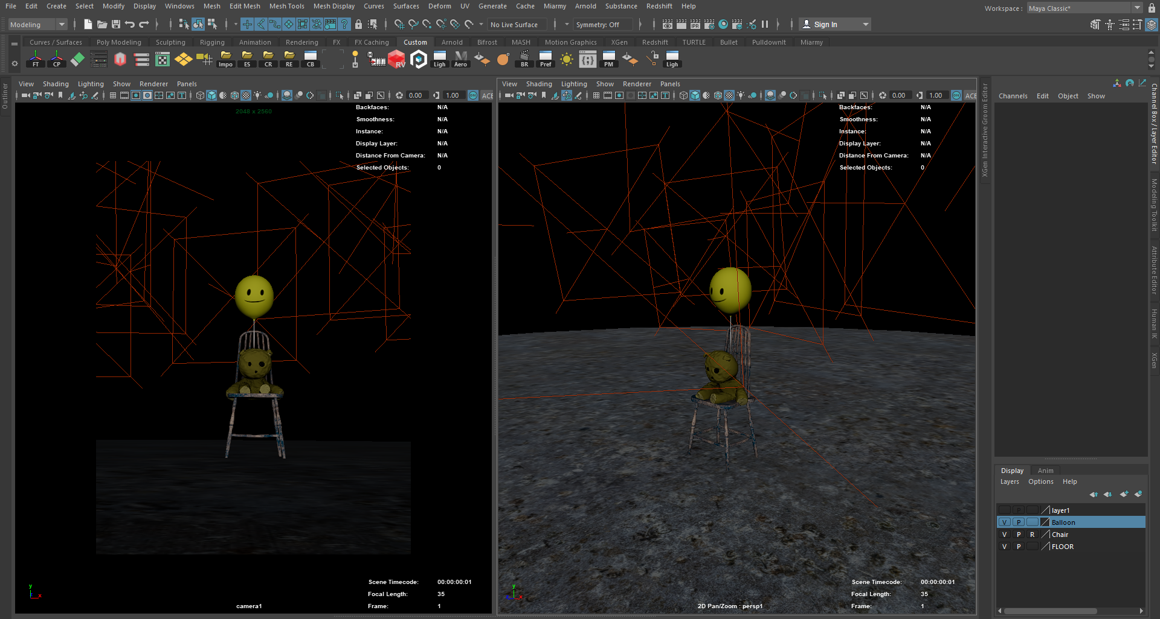Click the Redshift RV red cube shelf icon

point(397,59)
